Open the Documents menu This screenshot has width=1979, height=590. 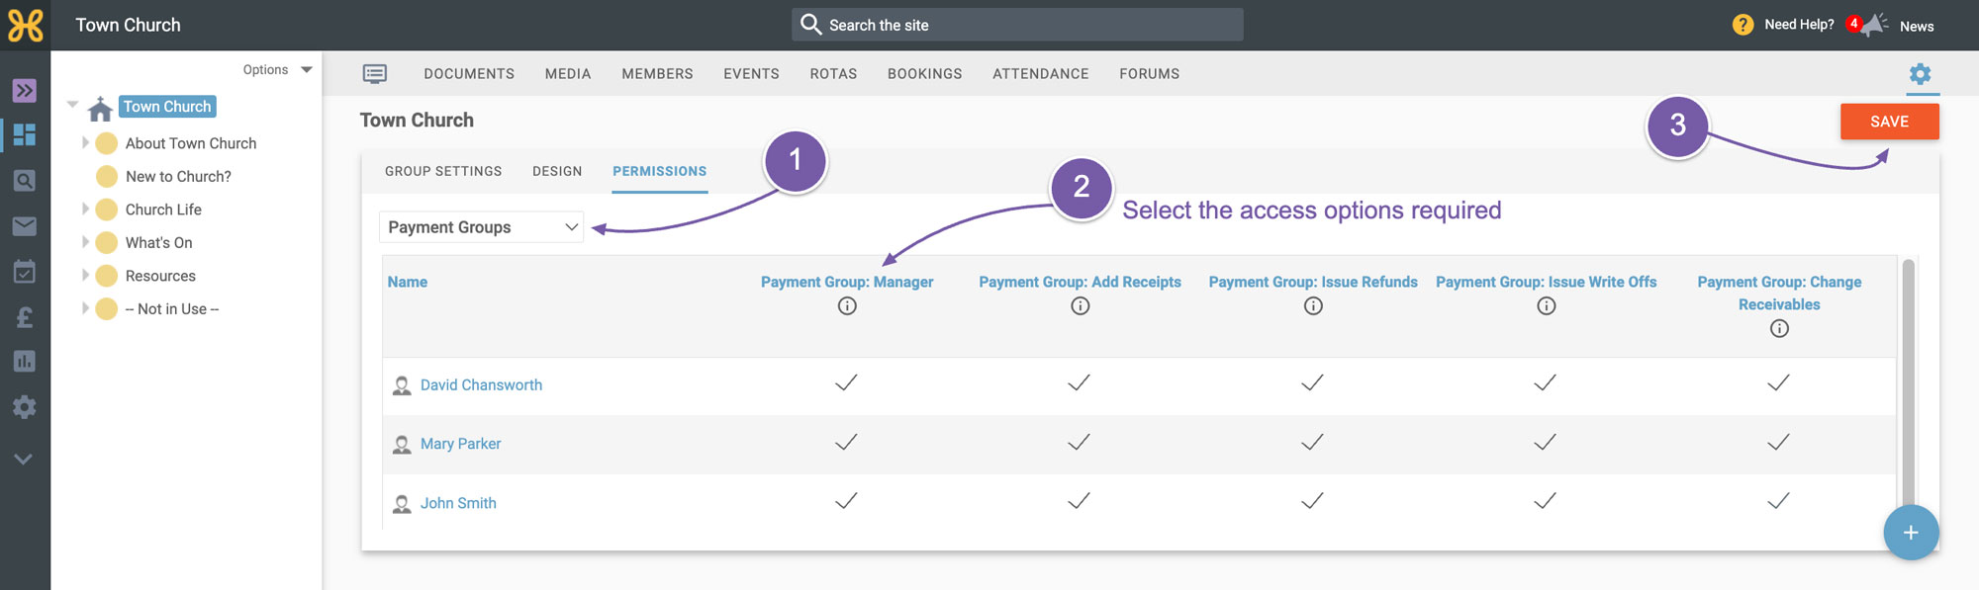(469, 74)
